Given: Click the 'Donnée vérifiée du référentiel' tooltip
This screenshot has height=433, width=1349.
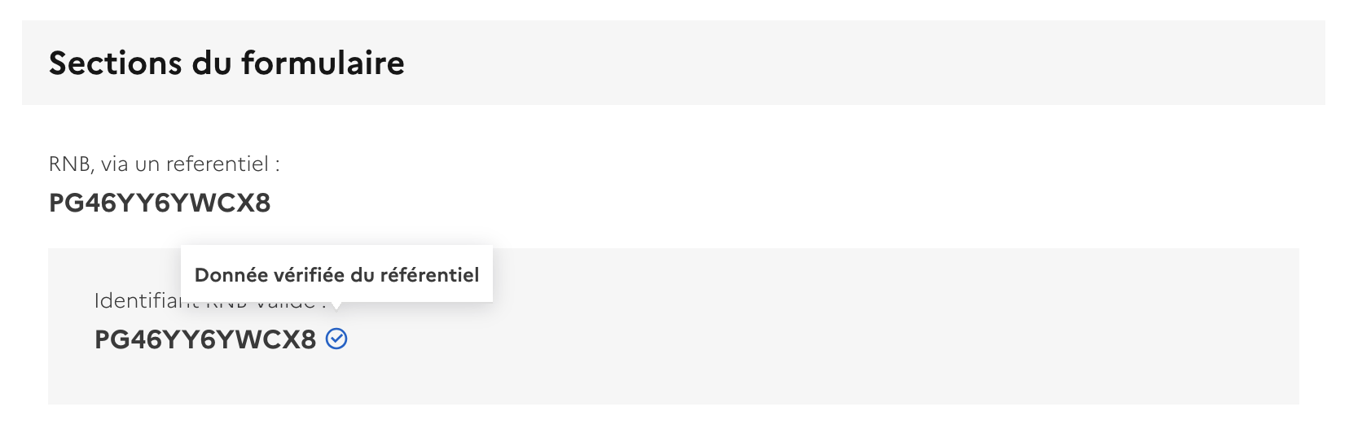Looking at the screenshot, I should point(336,274).
